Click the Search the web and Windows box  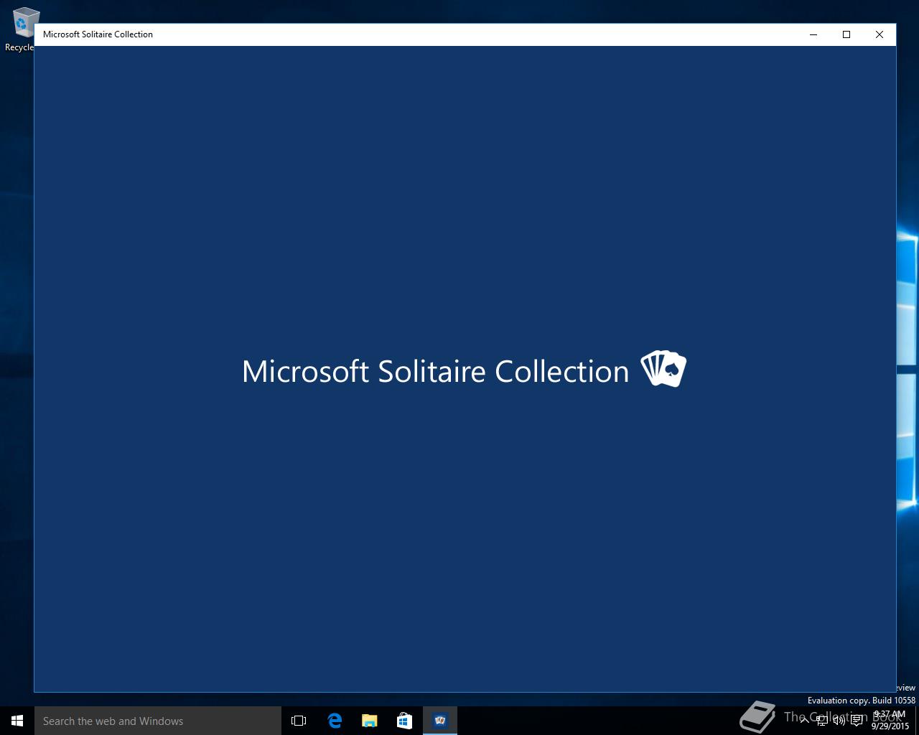158,721
